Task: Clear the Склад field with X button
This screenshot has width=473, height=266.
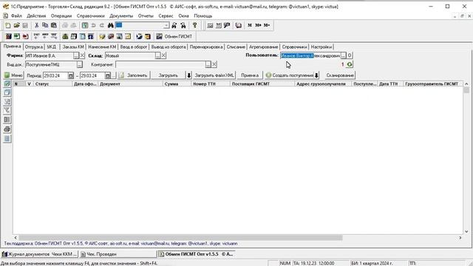Action: click(163, 55)
